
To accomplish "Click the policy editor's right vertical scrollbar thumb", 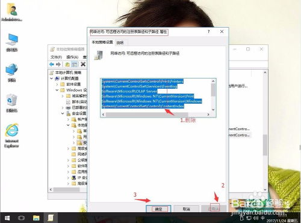I will pyautogui.click(x=265, y=145).
